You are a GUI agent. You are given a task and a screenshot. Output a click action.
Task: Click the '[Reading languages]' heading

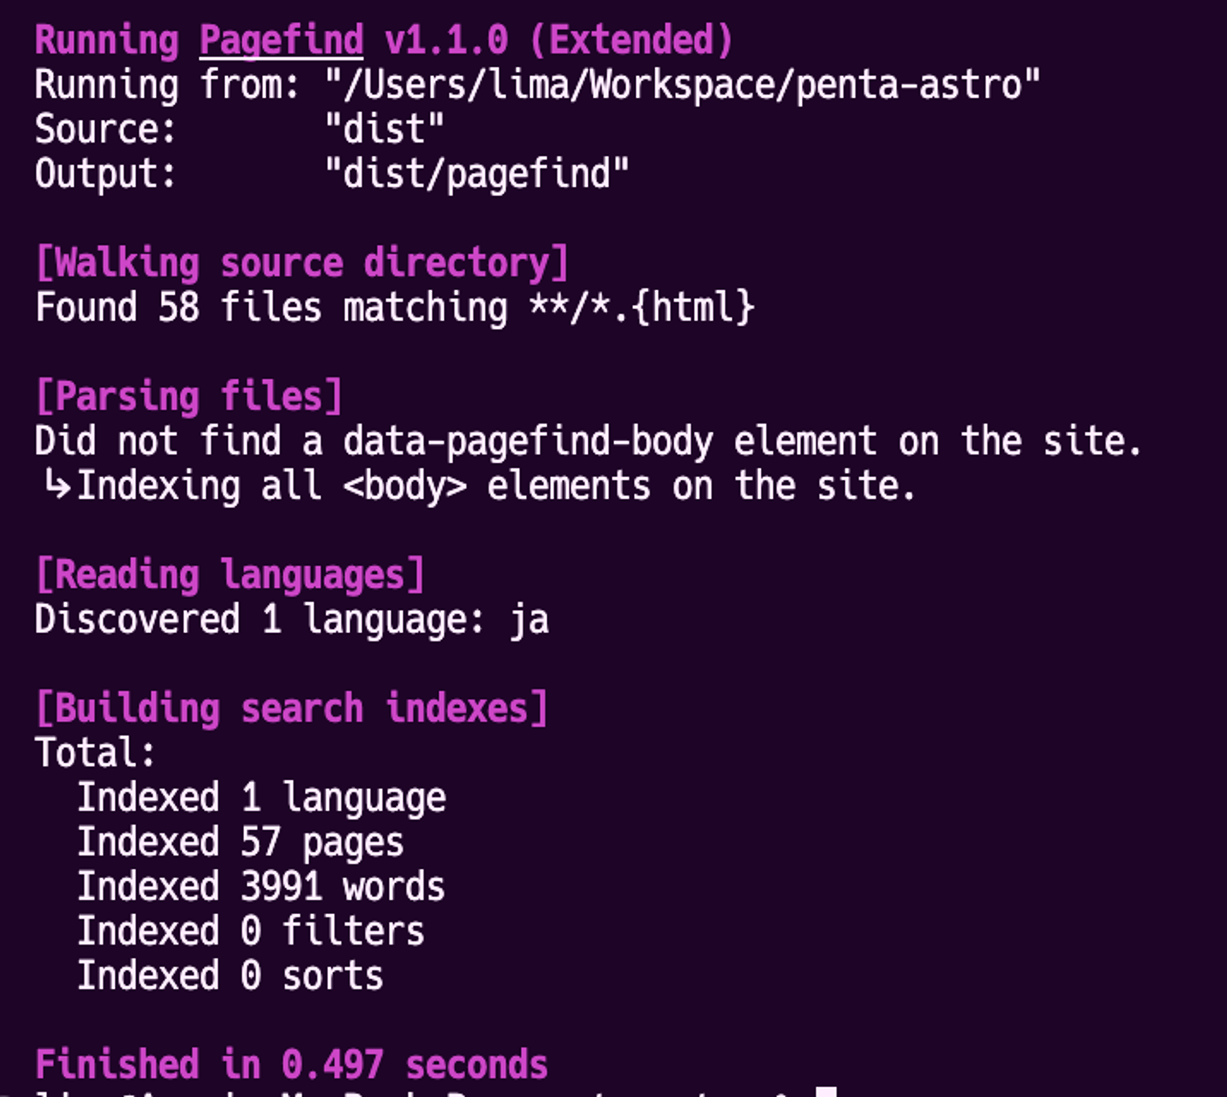pyautogui.click(x=230, y=575)
